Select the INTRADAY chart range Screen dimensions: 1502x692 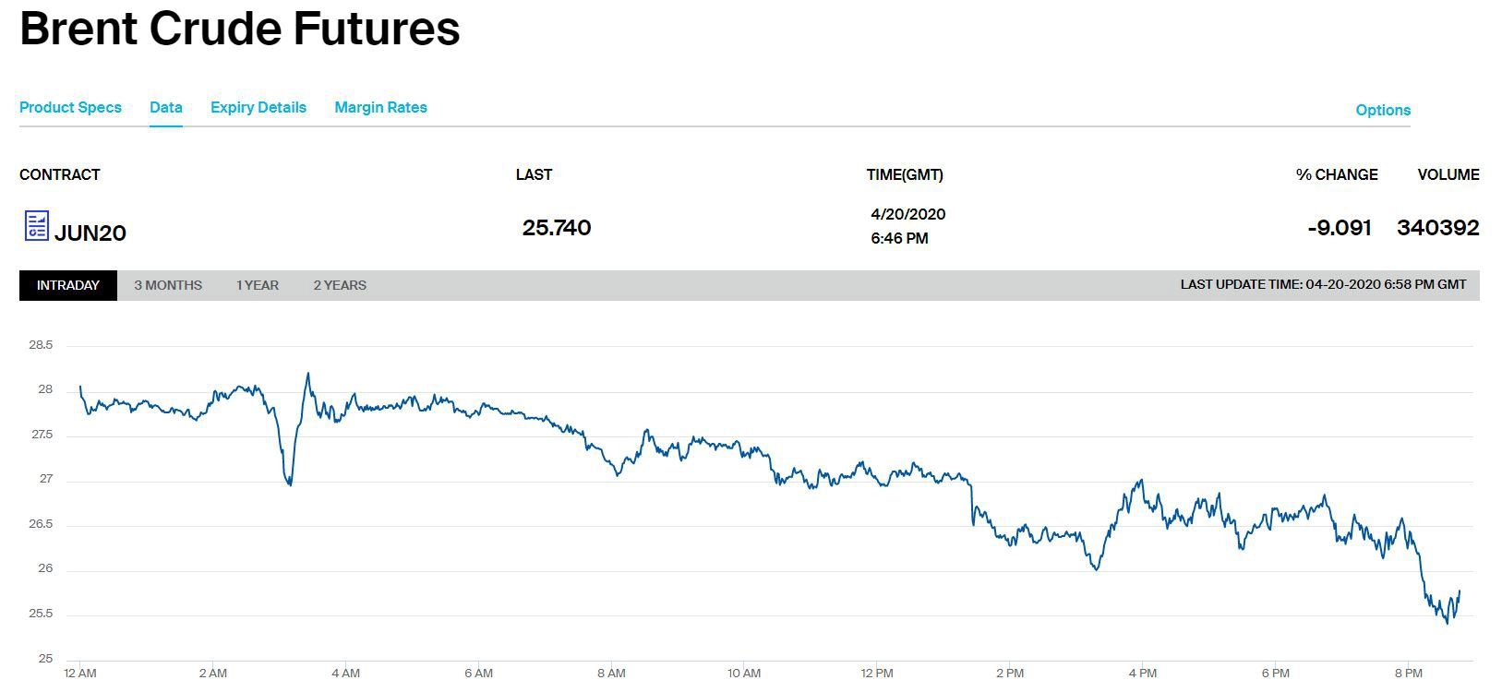point(68,285)
